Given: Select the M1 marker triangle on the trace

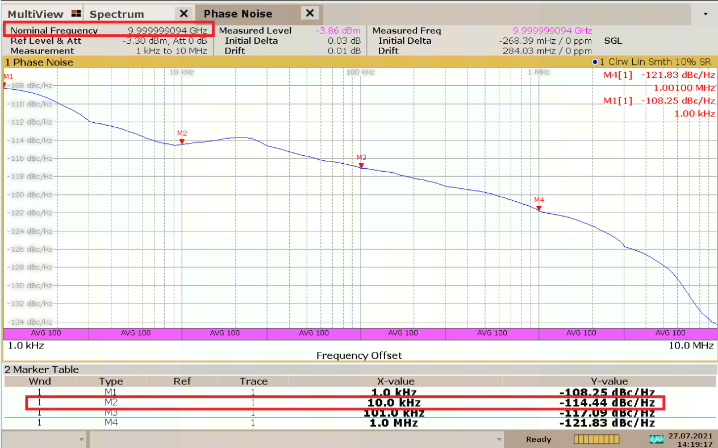Looking at the screenshot, I should (x=5, y=85).
